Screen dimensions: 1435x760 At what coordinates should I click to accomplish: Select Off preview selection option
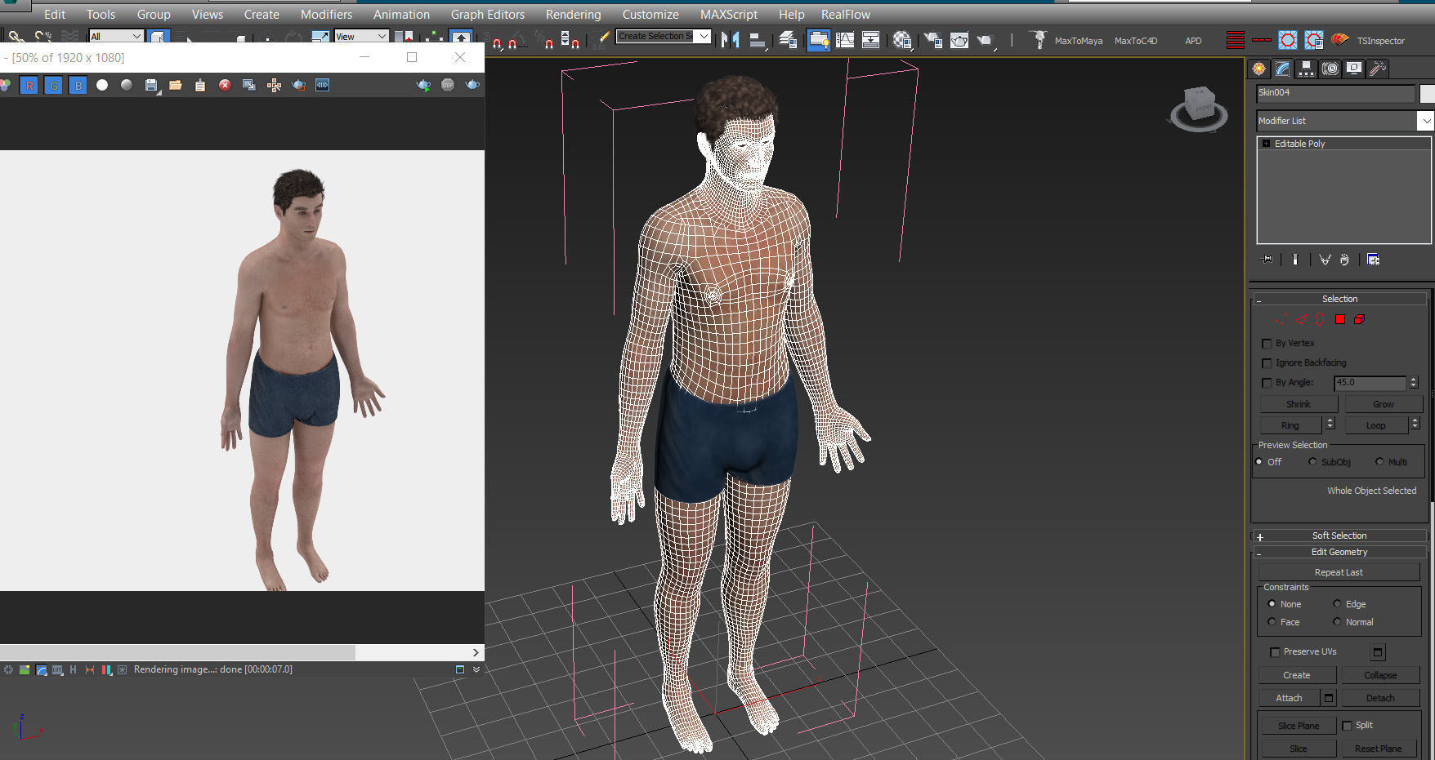click(x=1259, y=462)
